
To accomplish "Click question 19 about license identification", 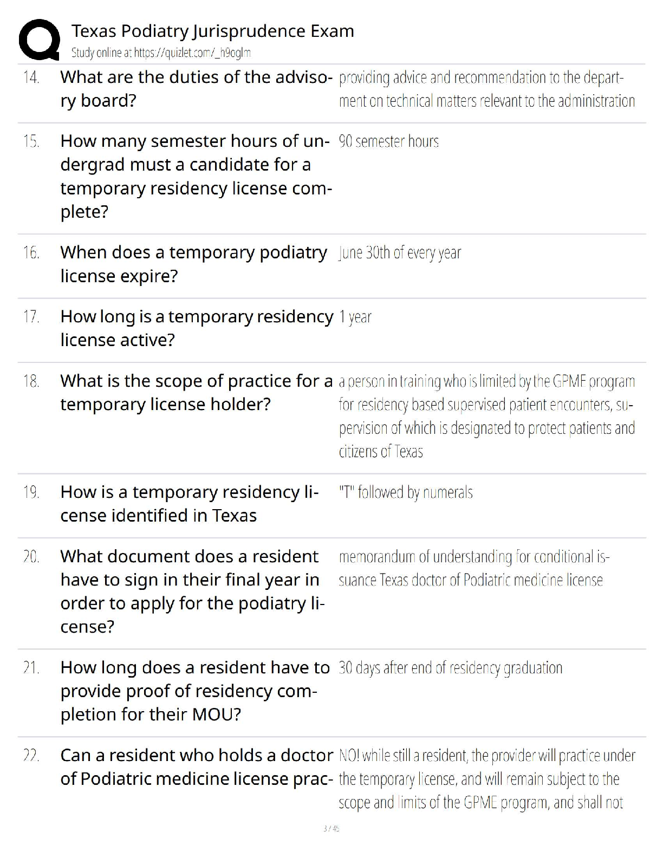I will (x=190, y=503).
